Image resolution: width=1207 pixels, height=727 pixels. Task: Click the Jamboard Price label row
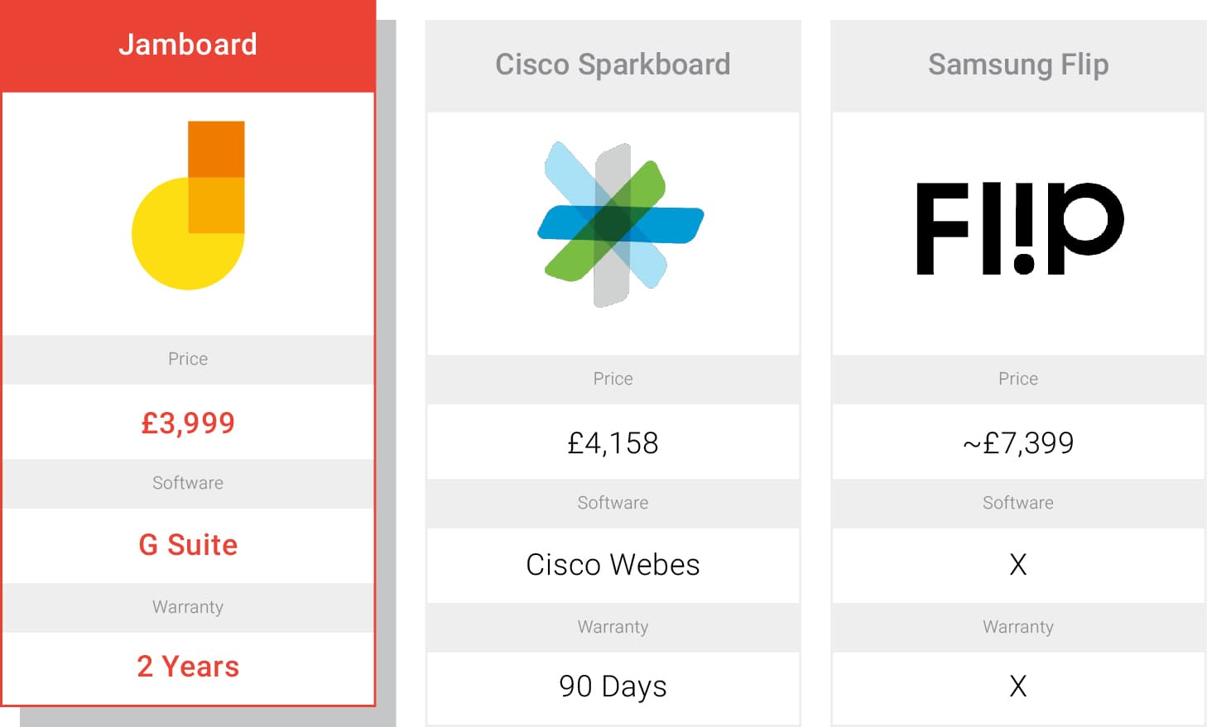pos(188,359)
